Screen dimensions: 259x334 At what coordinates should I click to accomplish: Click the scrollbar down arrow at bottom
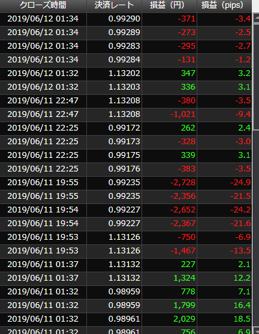[x=256, y=331]
